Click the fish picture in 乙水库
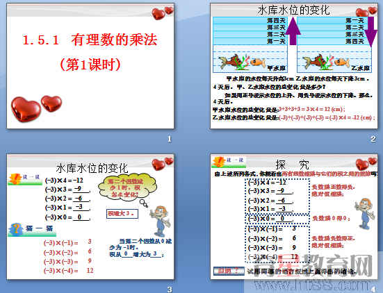This screenshot has height=293, width=383. (x=326, y=62)
